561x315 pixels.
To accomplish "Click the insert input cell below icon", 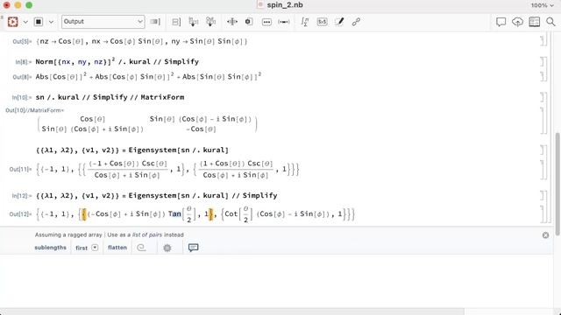I will pos(193,22).
